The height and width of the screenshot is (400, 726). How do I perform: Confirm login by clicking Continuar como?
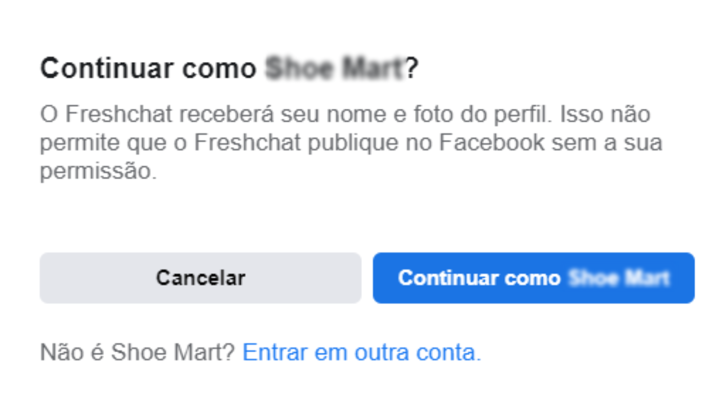[533, 278]
